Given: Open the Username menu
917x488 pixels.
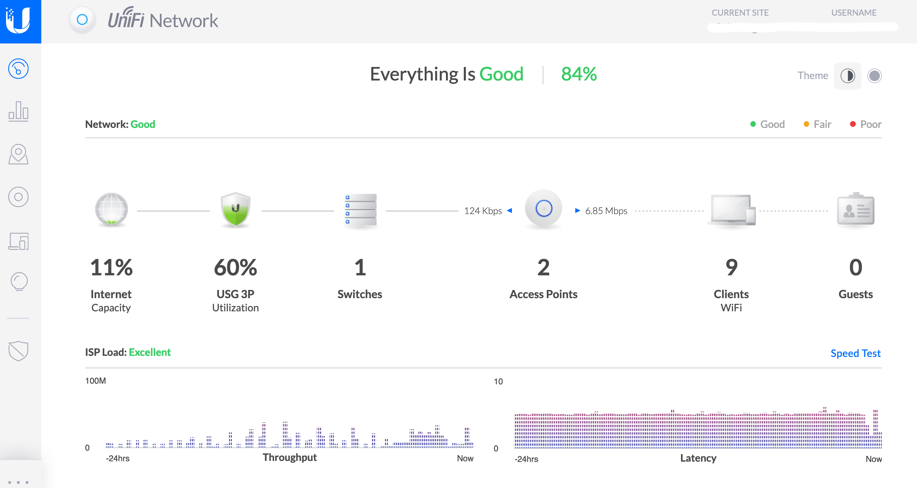Looking at the screenshot, I should pos(854,13).
